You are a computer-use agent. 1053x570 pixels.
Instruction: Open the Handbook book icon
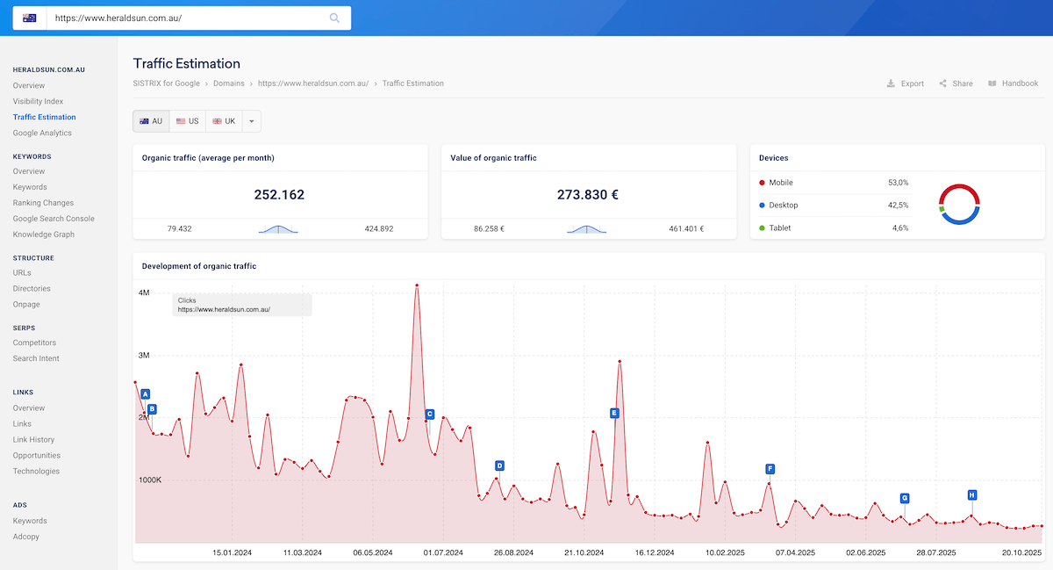(x=992, y=83)
